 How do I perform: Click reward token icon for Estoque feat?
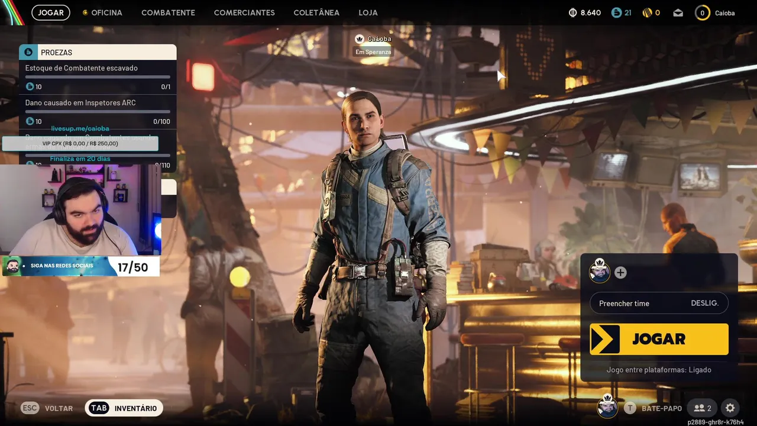click(30, 87)
